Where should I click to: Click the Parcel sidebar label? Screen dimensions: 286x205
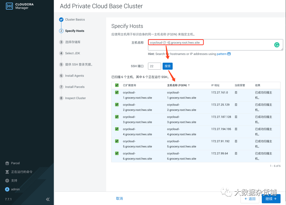[15, 163]
